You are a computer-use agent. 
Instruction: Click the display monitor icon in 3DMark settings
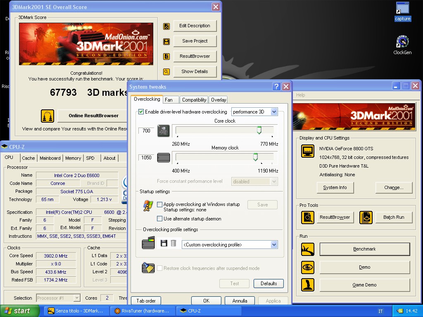point(308,151)
